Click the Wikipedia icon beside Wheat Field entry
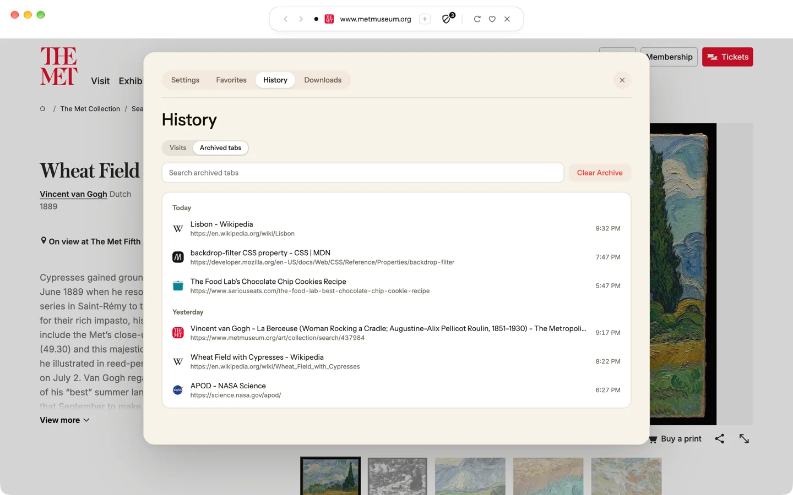 point(178,361)
